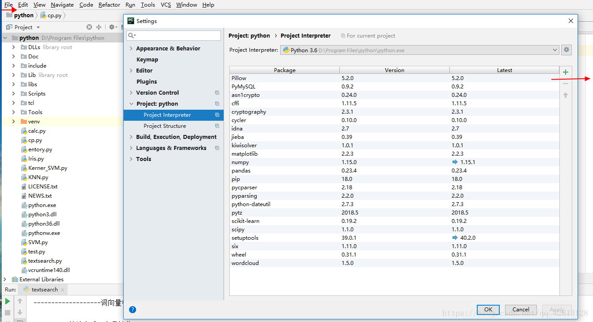The width and height of the screenshot is (593, 322).
Task: Expand the Version Control section
Action: tap(131, 93)
